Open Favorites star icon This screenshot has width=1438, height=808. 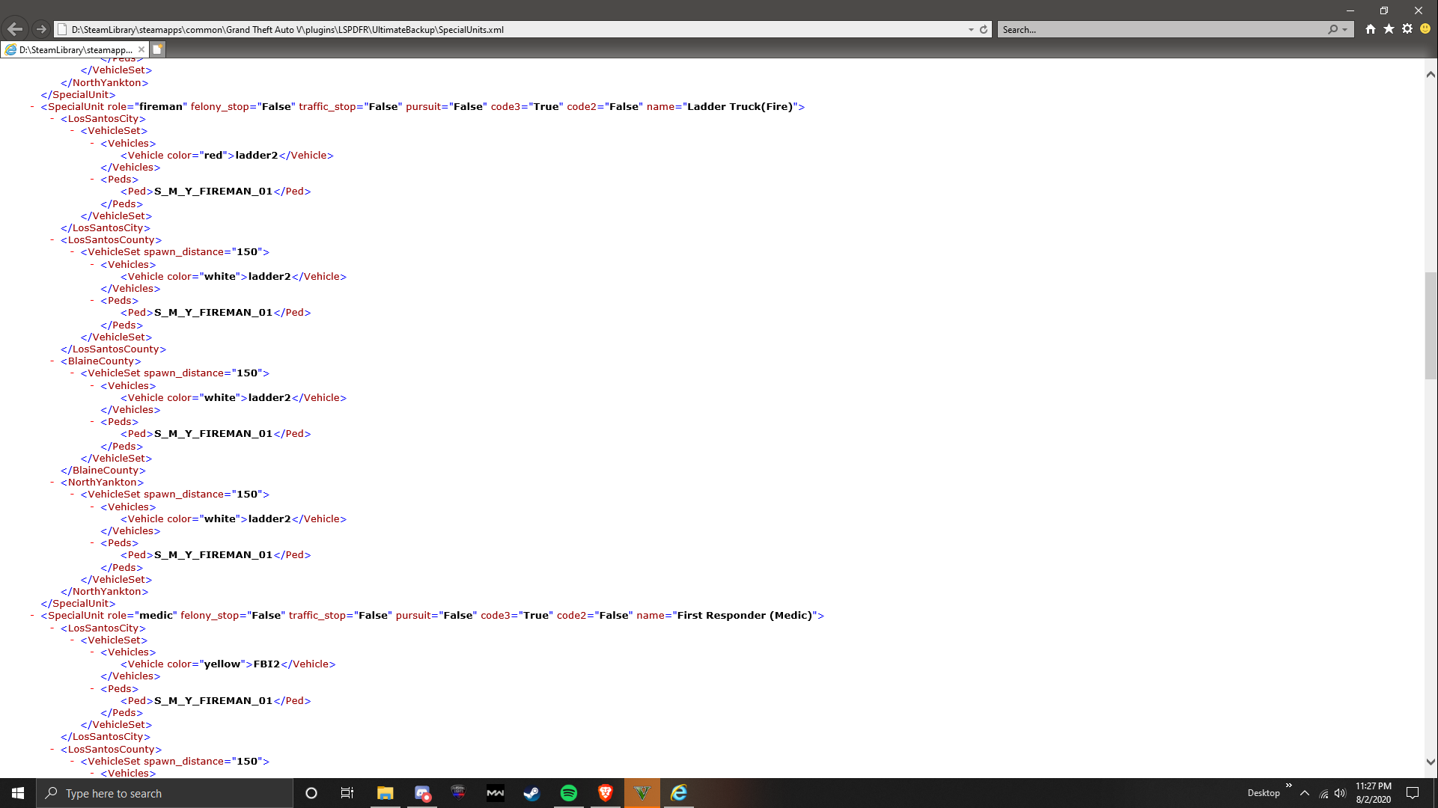[x=1389, y=29]
